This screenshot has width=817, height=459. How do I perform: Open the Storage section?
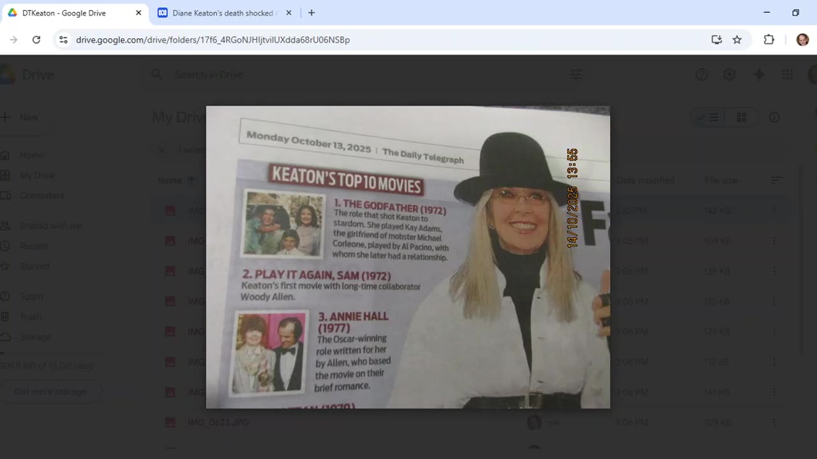pos(35,337)
